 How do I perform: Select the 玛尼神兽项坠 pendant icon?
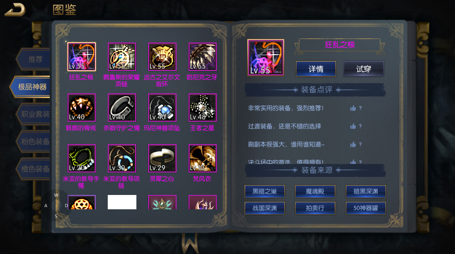point(163,108)
